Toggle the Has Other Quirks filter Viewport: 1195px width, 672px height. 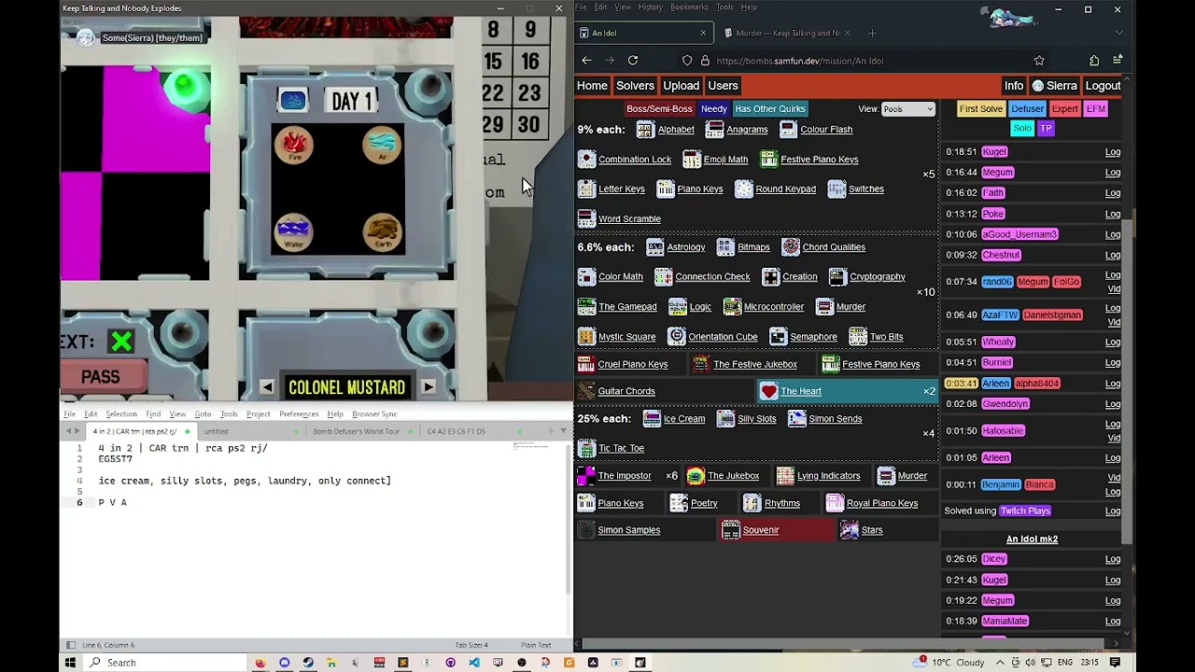click(770, 109)
